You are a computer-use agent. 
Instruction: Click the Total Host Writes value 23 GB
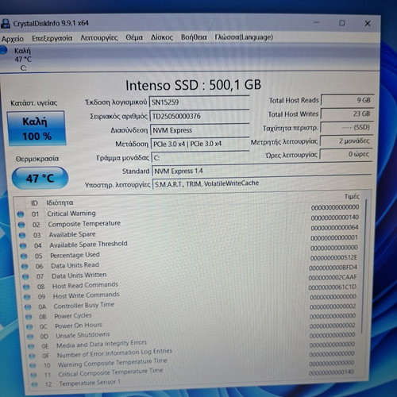pyautogui.click(x=347, y=114)
